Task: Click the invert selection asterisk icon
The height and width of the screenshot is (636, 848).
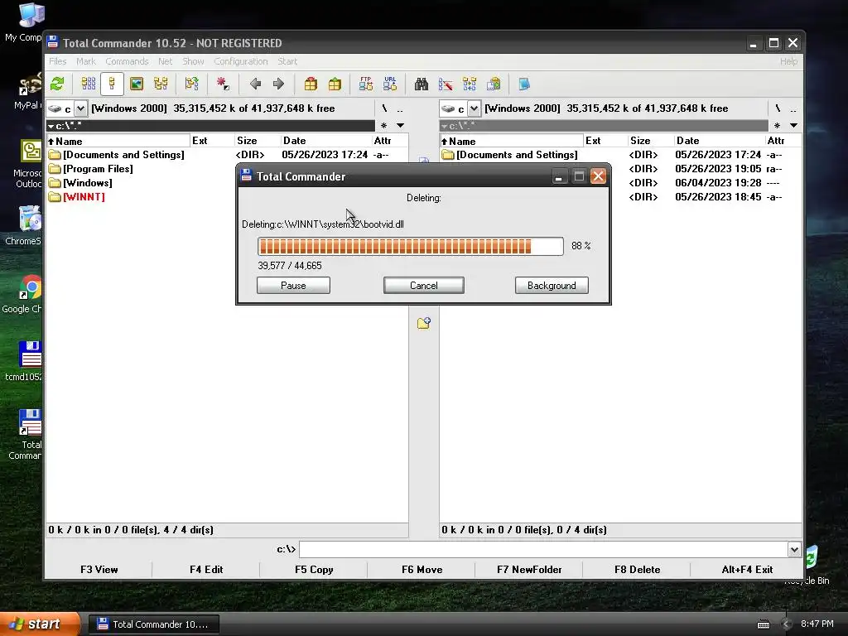Action: pos(223,84)
